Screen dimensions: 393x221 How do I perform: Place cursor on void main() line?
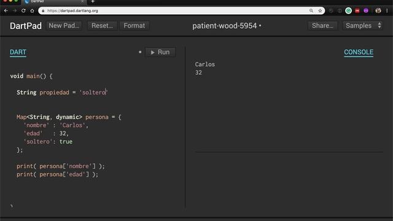pos(31,76)
